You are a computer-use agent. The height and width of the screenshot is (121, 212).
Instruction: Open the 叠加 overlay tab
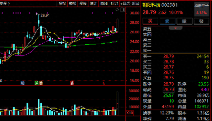73,4
